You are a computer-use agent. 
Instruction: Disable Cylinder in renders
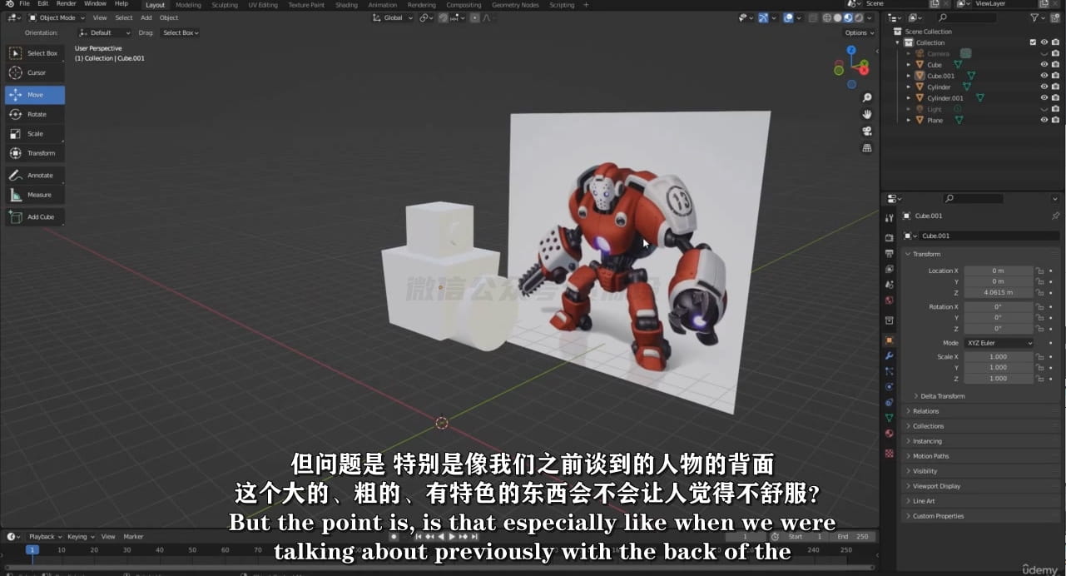tap(1055, 87)
